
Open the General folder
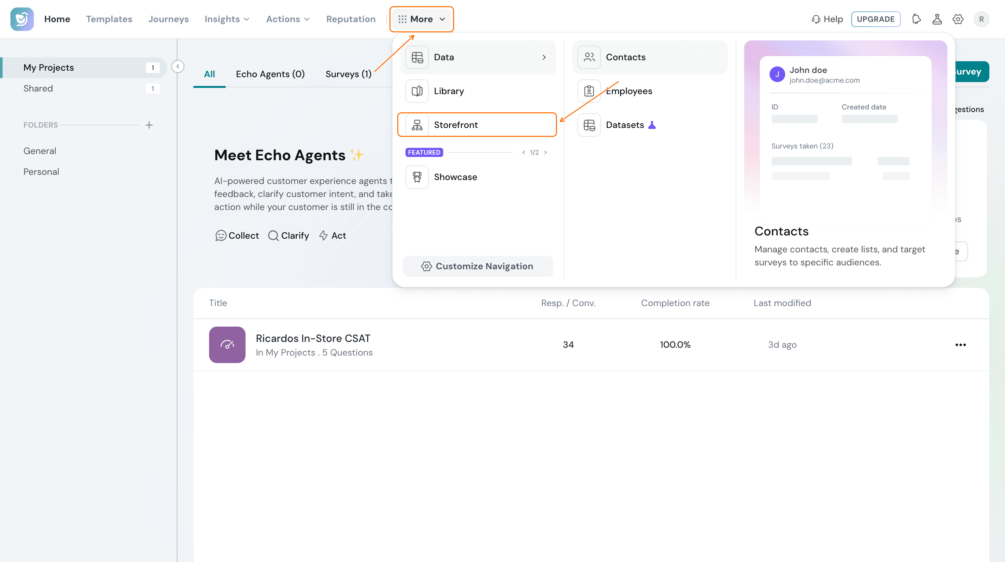click(40, 151)
